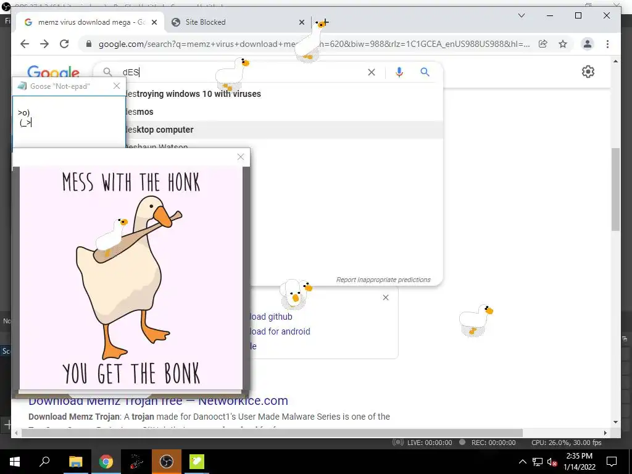Dismiss the related searches box

(x=386, y=297)
